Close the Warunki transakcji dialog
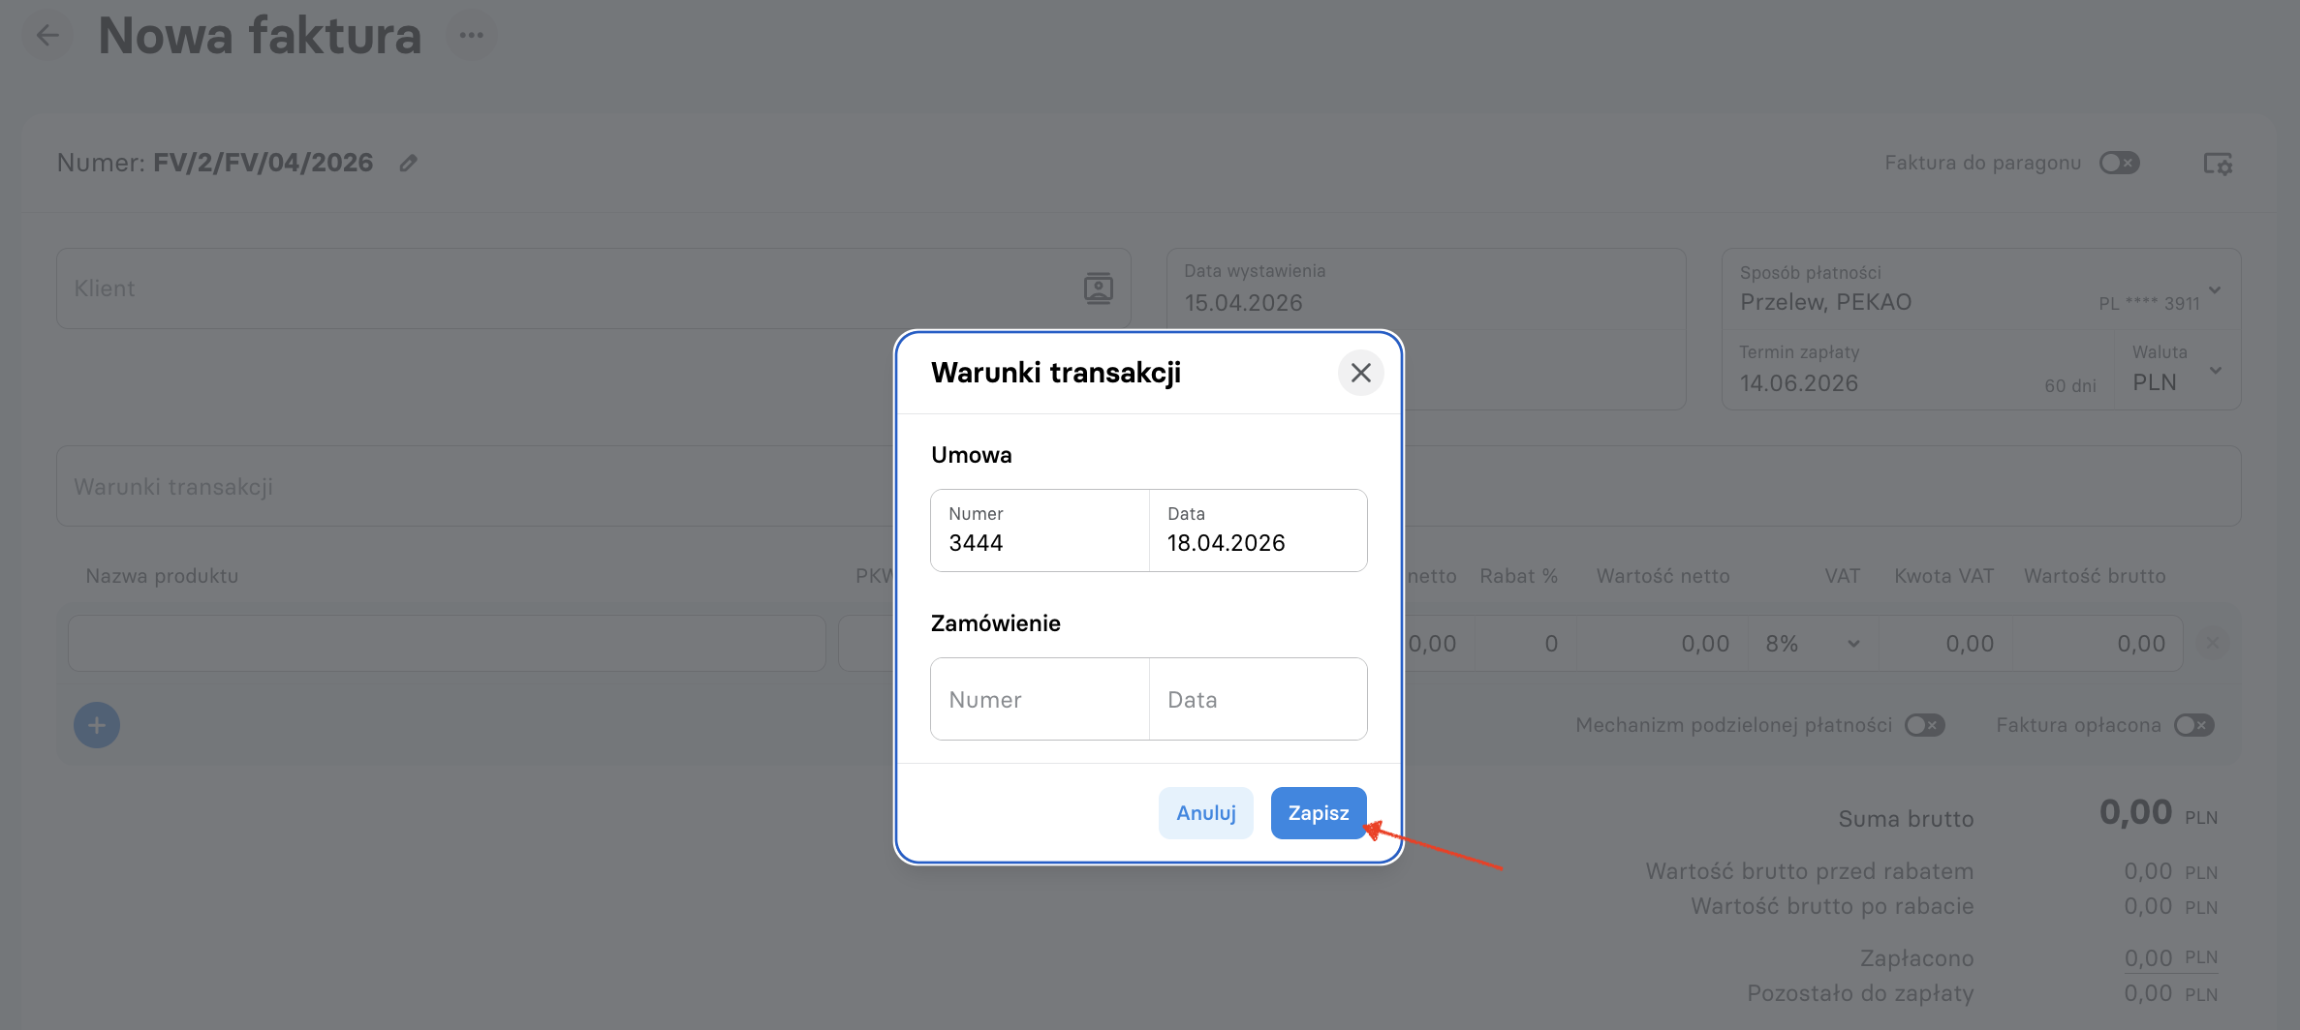 point(1360,373)
